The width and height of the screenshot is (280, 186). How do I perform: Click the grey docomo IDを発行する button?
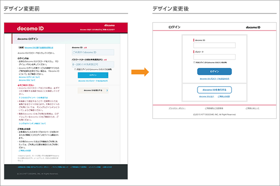(x=93, y=90)
